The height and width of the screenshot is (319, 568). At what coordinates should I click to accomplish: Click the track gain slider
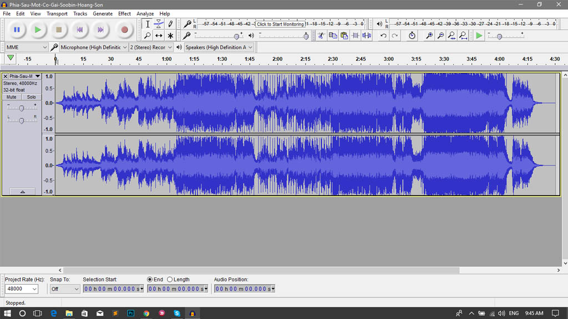coord(22,108)
